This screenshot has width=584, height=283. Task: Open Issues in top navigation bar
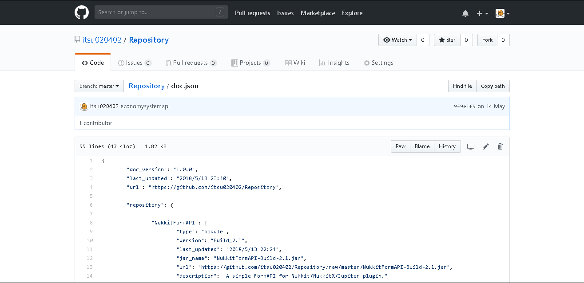coord(286,13)
